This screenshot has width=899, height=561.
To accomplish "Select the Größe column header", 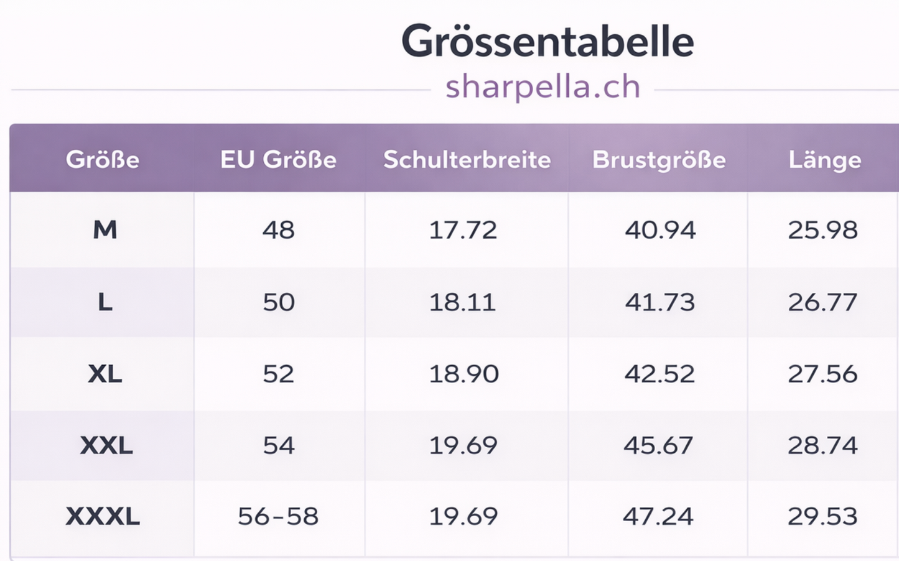I will (103, 160).
